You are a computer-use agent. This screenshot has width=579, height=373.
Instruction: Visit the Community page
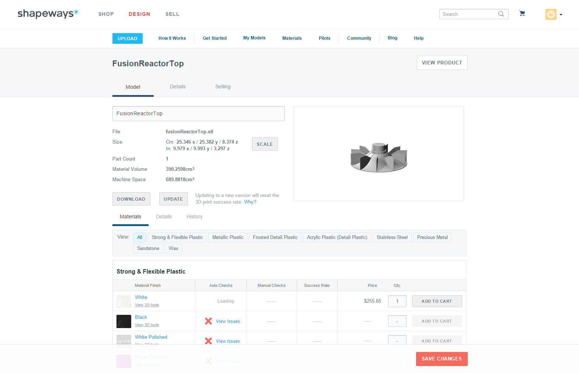pyautogui.click(x=359, y=38)
